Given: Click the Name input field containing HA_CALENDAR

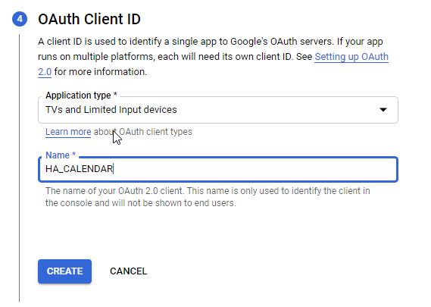Looking at the screenshot, I should [x=218, y=169].
